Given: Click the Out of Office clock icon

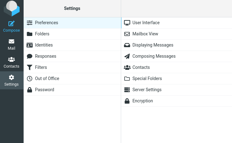Looking at the screenshot, I should (x=30, y=78).
